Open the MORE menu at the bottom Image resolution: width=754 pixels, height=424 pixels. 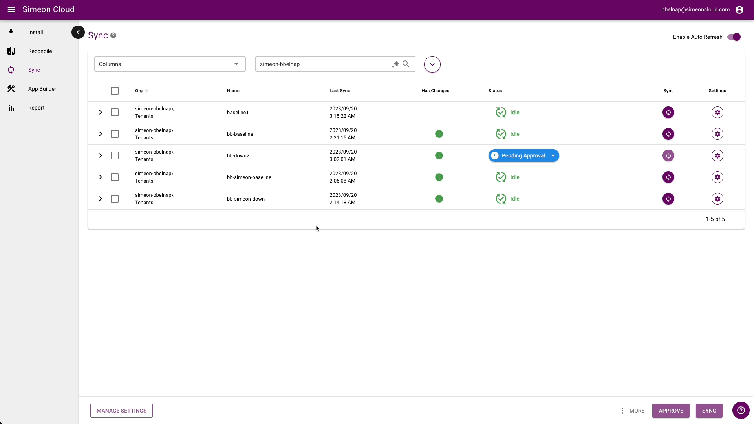633,411
